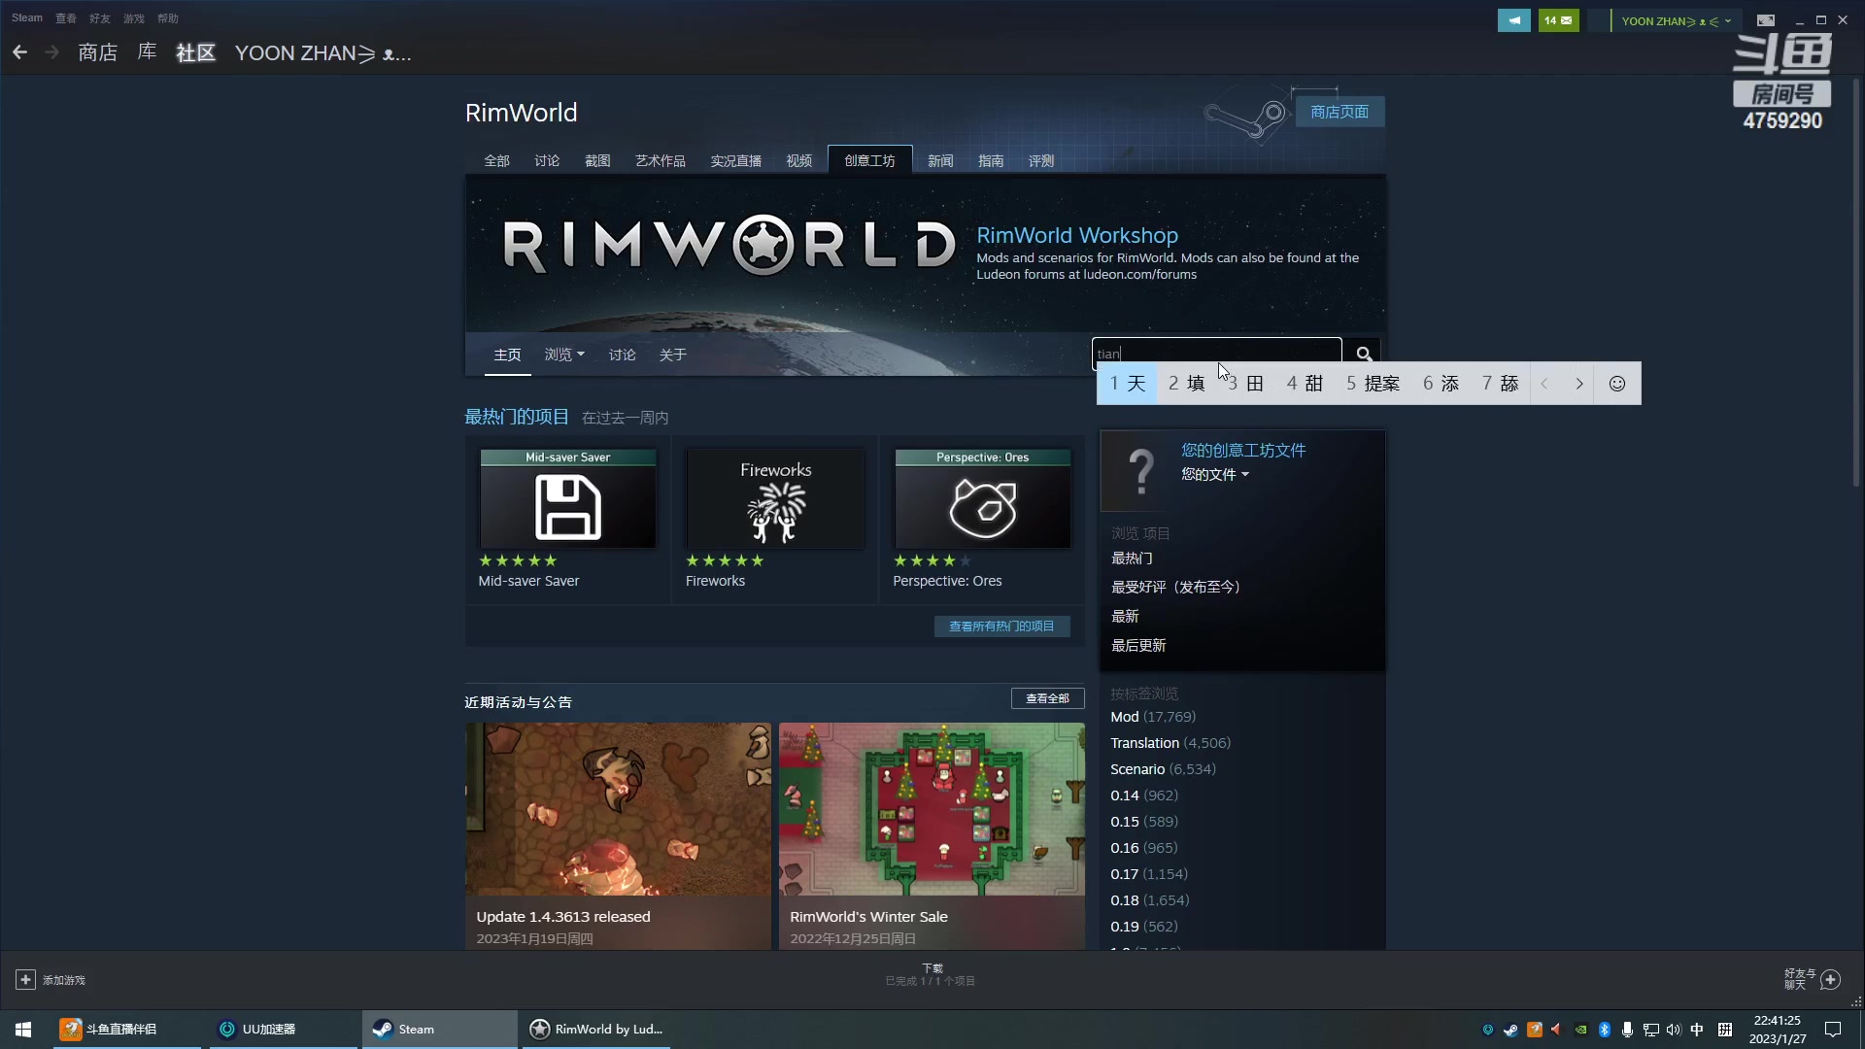The width and height of the screenshot is (1865, 1049).
Task: Open the YOON ZHAN account dropdown
Action: tap(1676, 20)
